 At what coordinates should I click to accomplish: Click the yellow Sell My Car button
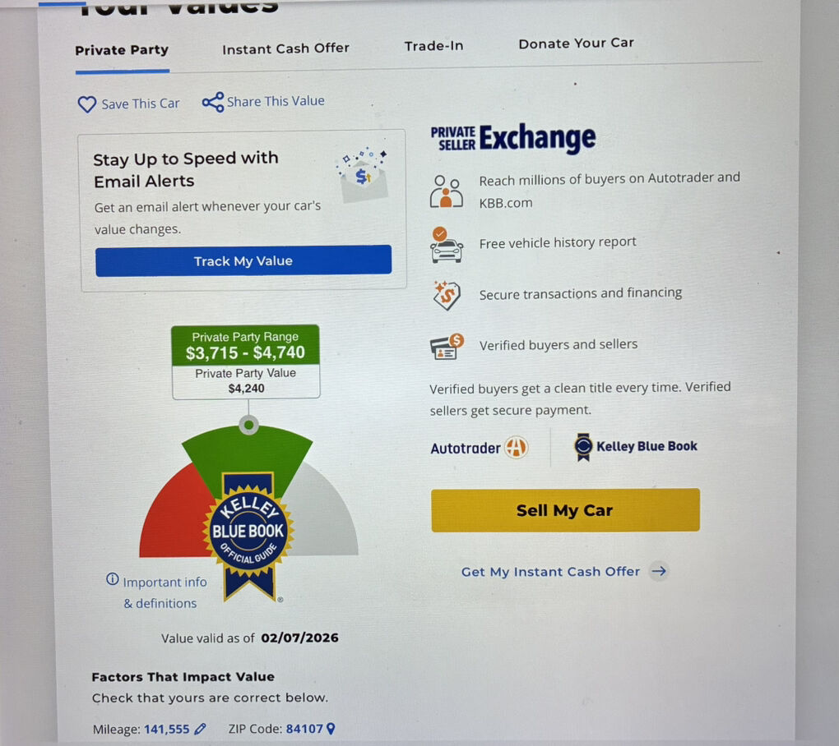[x=566, y=510]
